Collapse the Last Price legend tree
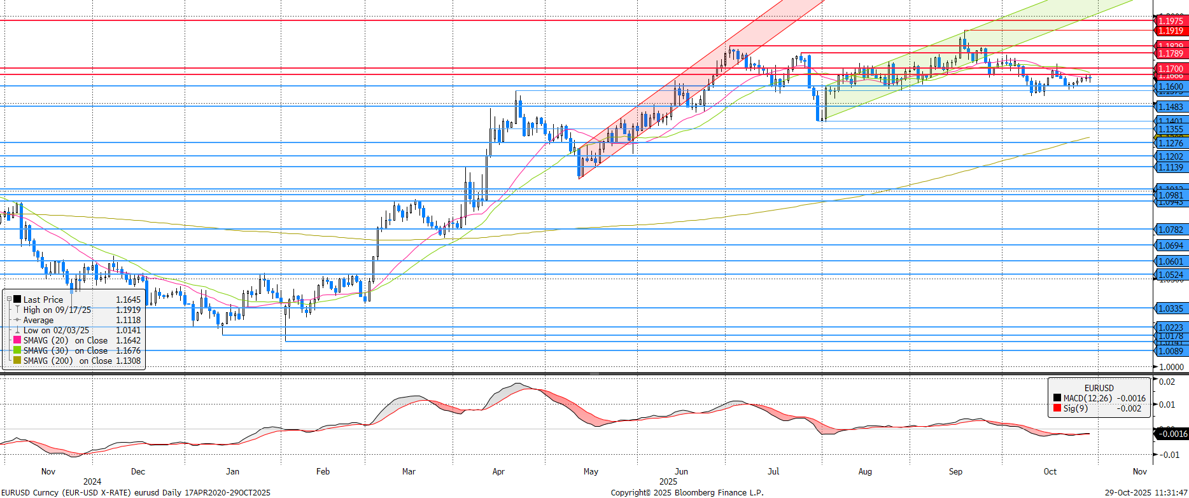The width and height of the screenshot is (1189, 498). click(9, 299)
